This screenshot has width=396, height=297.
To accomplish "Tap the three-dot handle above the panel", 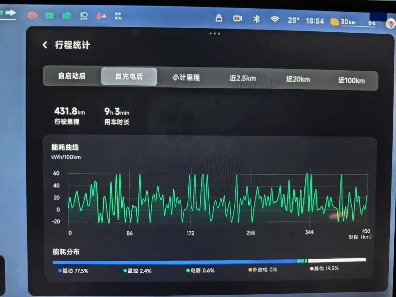I will coord(215,33).
